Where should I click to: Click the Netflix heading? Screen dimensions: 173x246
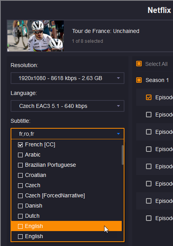point(159,10)
